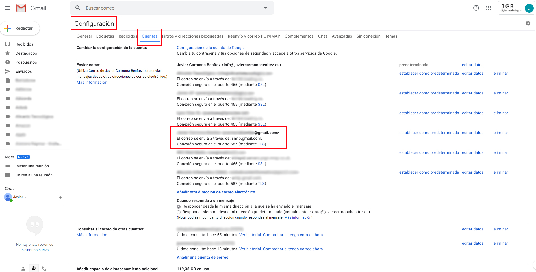Image resolution: width=536 pixels, height=272 pixels.
Task: Click the Destacados star icon
Action: click(8, 53)
